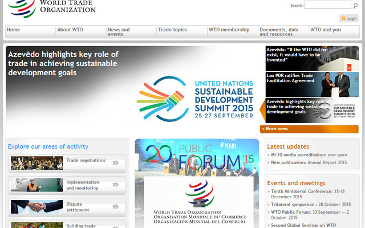The width and height of the screenshot is (365, 228).
Task: Open Trilateral symposium 28 October 2015
Action: click(x=311, y=205)
